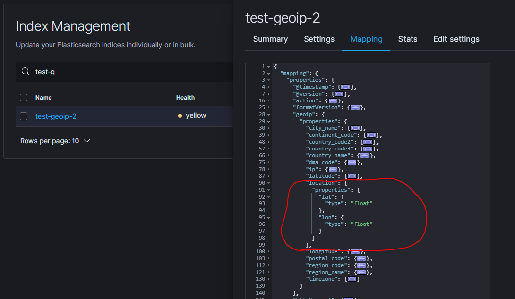Expand "continent_code" fold arrow at line 39
This screenshot has height=299, width=515.
coord(268,135)
